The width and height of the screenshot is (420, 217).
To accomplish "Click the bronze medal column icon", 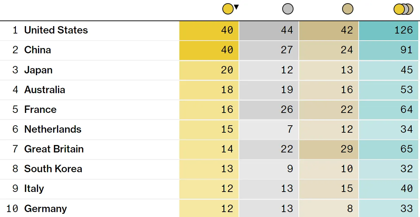I will pos(348,9).
